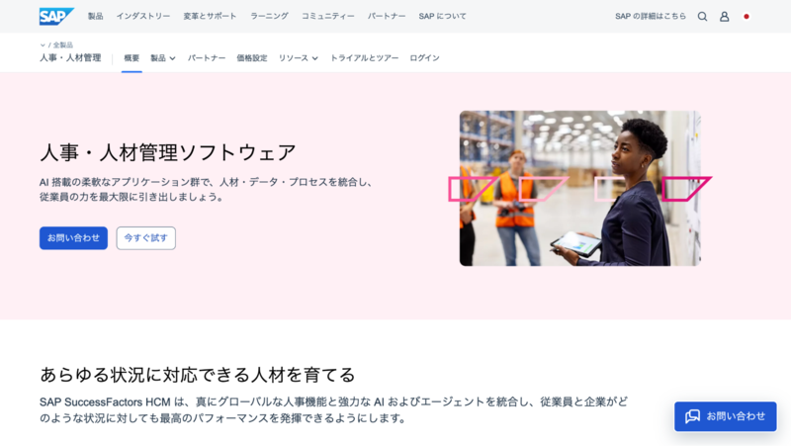Image resolution: width=791 pixels, height=446 pixels.
Task: Select the 価格設定 tab
Action: click(252, 58)
